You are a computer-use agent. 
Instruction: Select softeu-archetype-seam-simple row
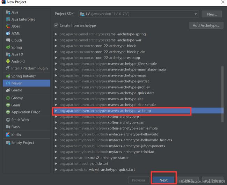pyautogui.click(x=139, y=128)
